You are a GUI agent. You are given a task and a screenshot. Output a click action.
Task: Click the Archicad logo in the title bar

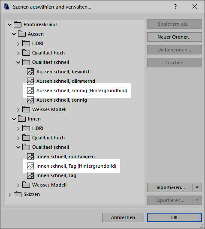[6, 7]
